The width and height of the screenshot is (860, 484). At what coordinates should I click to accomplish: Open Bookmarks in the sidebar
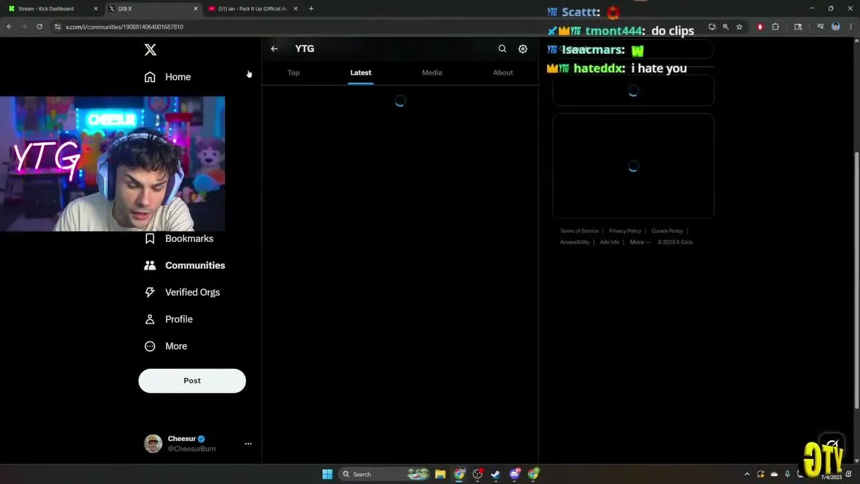click(x=179, y=239)
